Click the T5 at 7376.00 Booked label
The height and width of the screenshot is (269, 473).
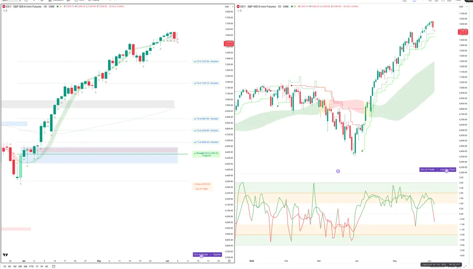[206, 61]
